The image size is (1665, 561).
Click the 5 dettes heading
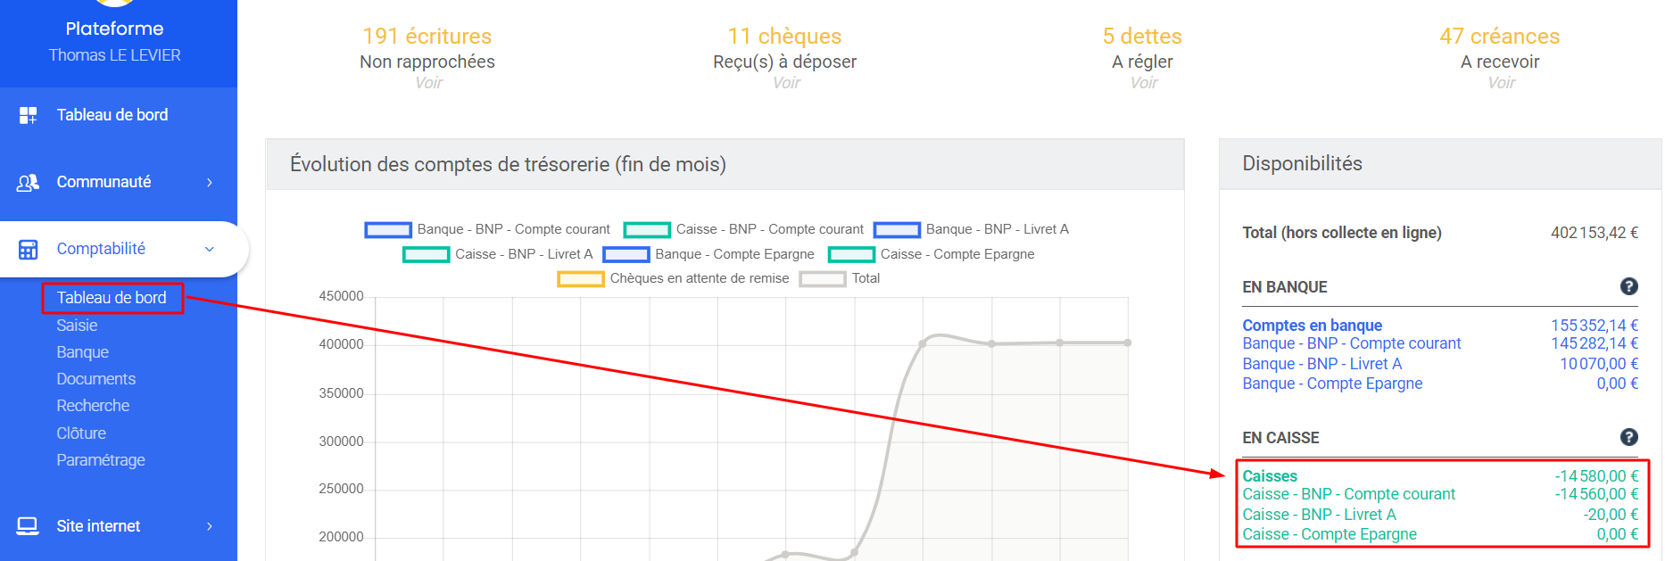pyautogui.click(x=1142, y=37)
